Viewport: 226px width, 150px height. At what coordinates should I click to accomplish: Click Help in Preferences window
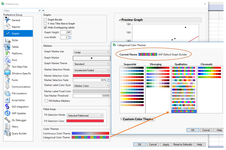(199, 144)
